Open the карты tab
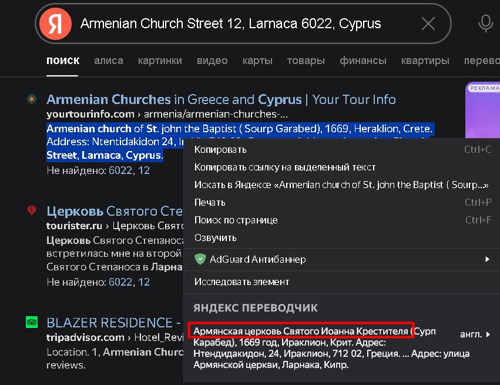Screen dimensions: 500x385 pyautogui.click(x=257, y=60)
